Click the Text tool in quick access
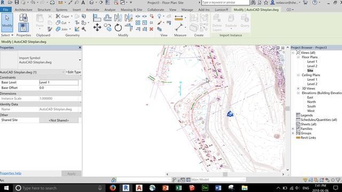 click(x=83, y=3)
